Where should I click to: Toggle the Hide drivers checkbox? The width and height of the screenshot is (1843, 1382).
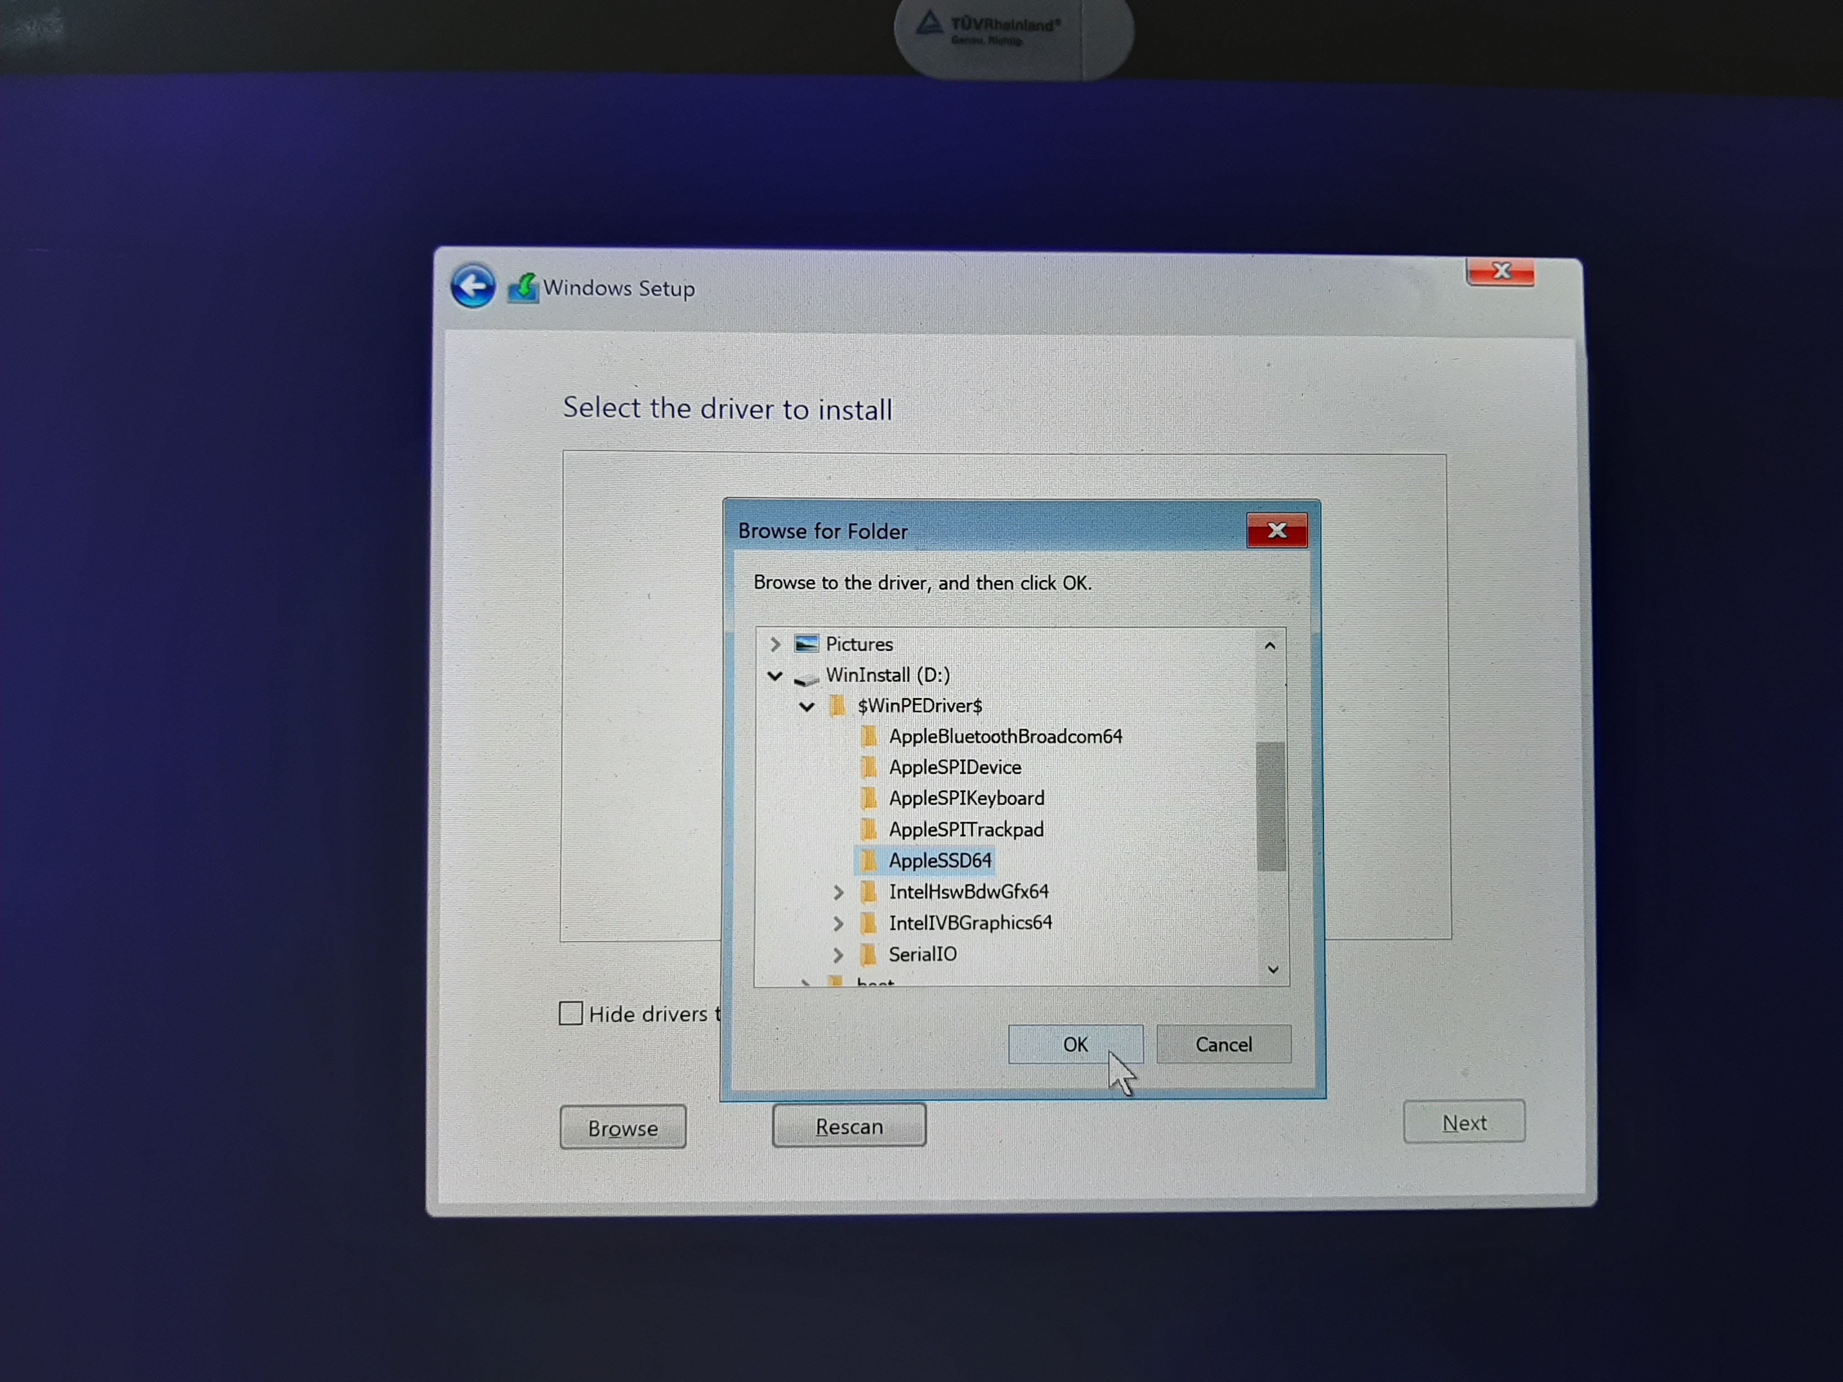click(x=571, y=1013)
